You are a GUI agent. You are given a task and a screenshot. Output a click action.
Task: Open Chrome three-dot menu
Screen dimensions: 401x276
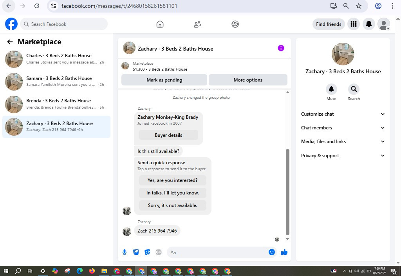point(392,6)
